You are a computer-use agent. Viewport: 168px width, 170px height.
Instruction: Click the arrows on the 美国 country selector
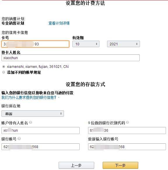(x=61, y=114)
